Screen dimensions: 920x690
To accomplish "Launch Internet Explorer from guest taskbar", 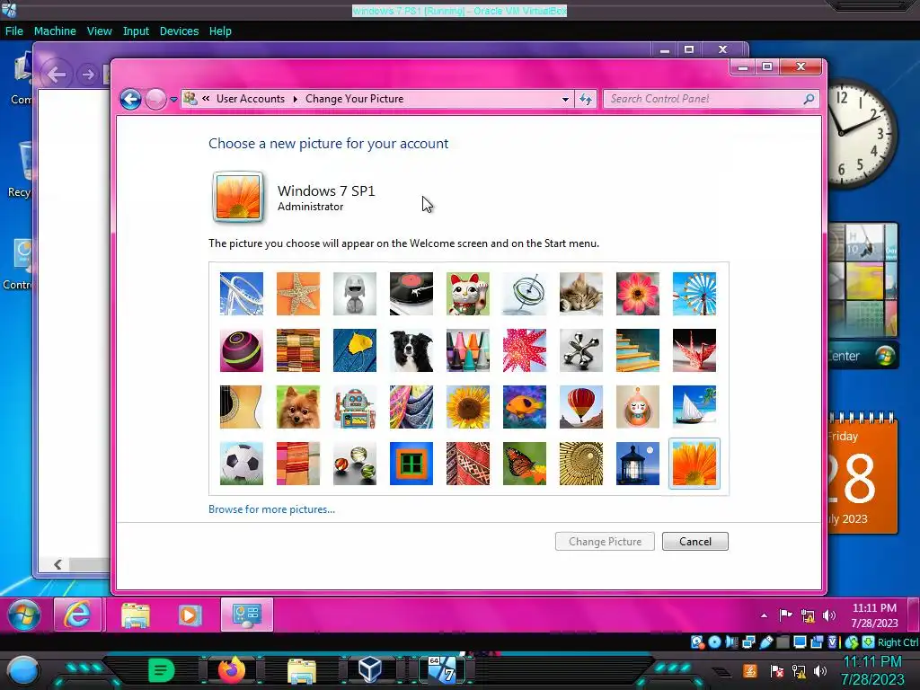I will [x=77, y=615].
